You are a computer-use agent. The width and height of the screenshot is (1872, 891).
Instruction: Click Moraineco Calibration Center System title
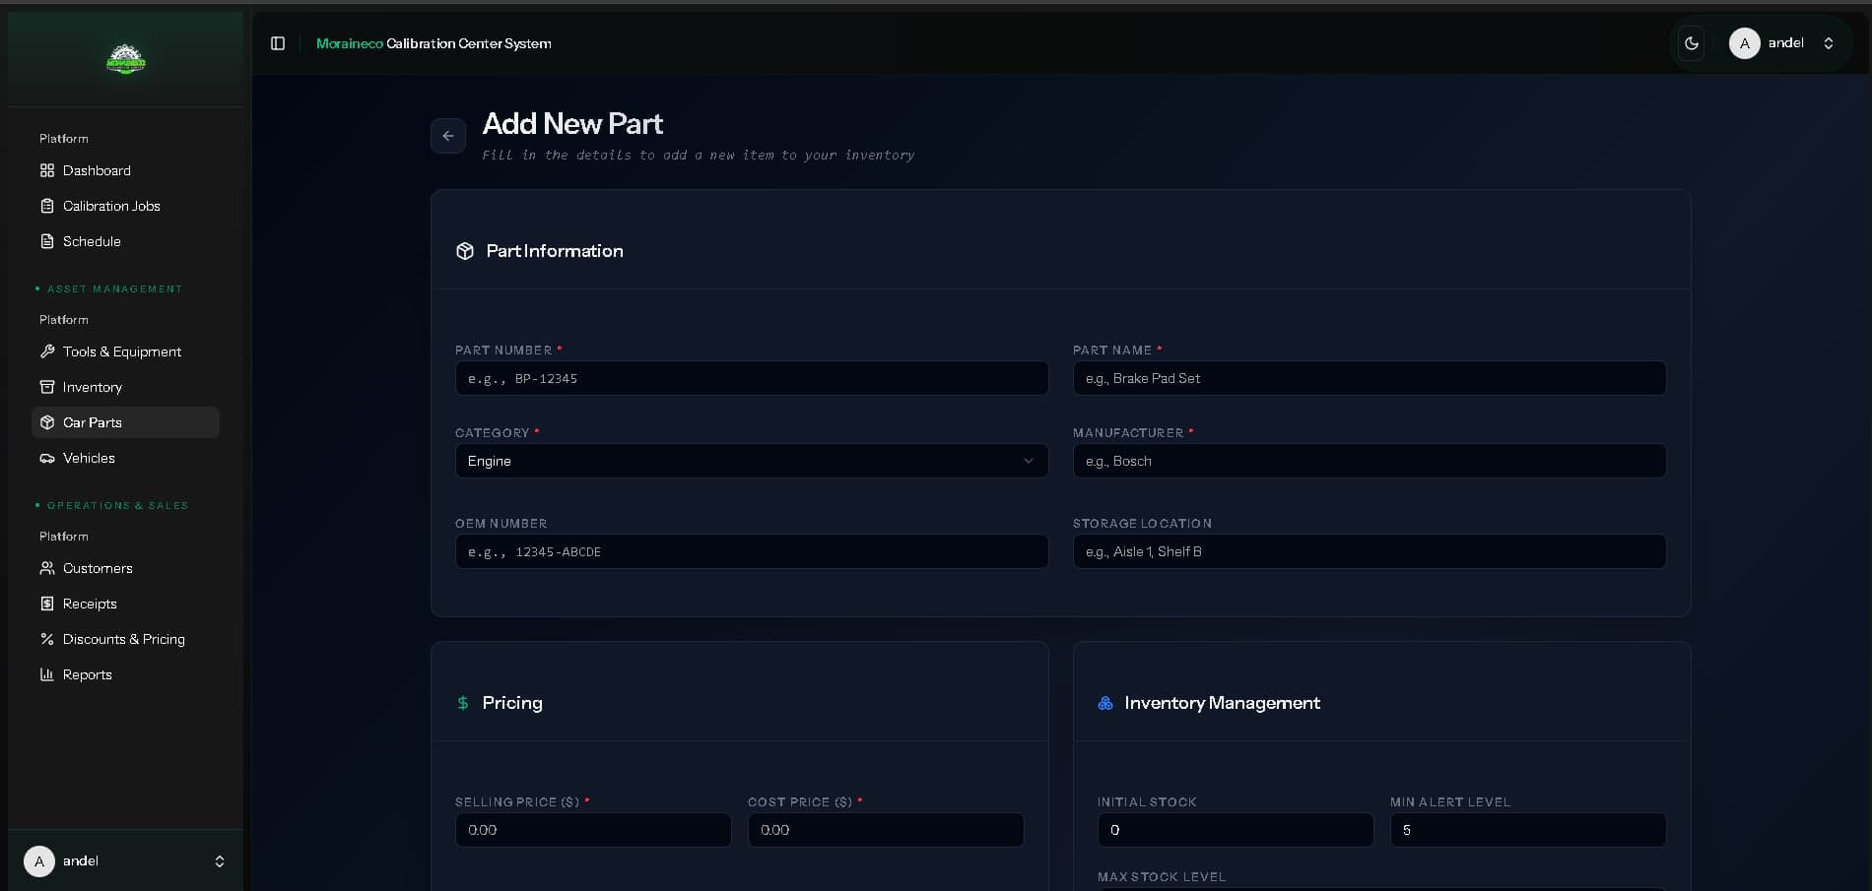point(434,43)
